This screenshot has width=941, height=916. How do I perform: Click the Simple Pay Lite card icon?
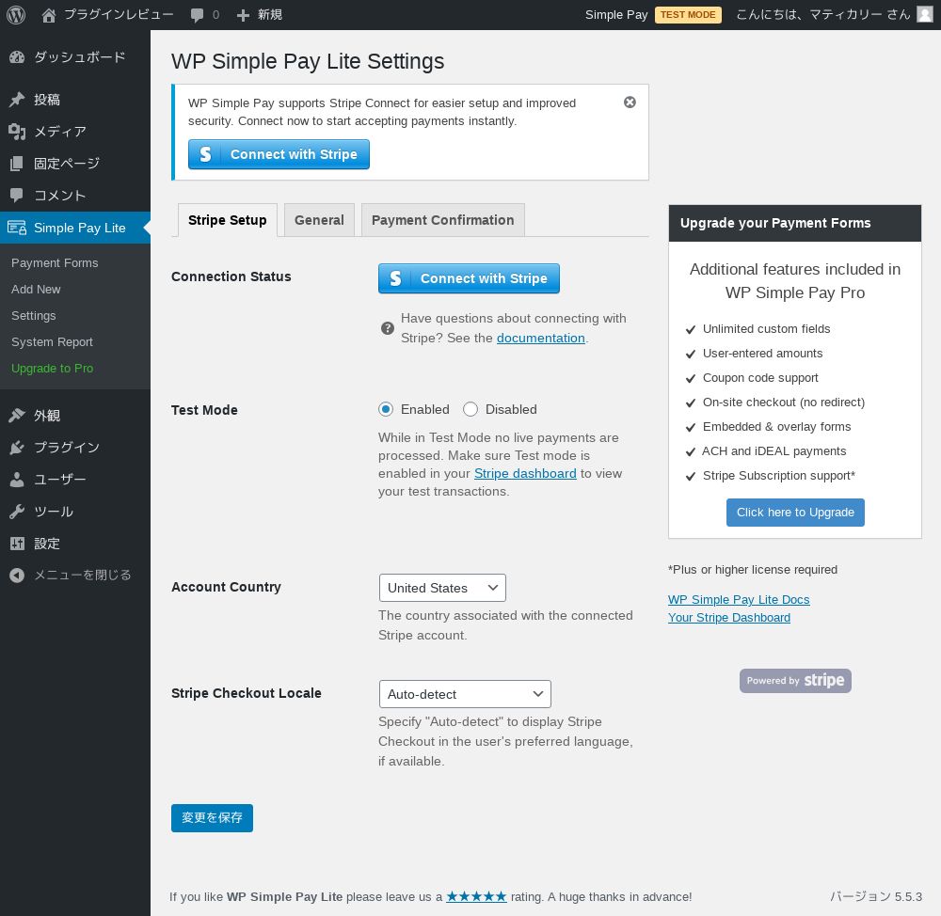[x=17, y=228]
